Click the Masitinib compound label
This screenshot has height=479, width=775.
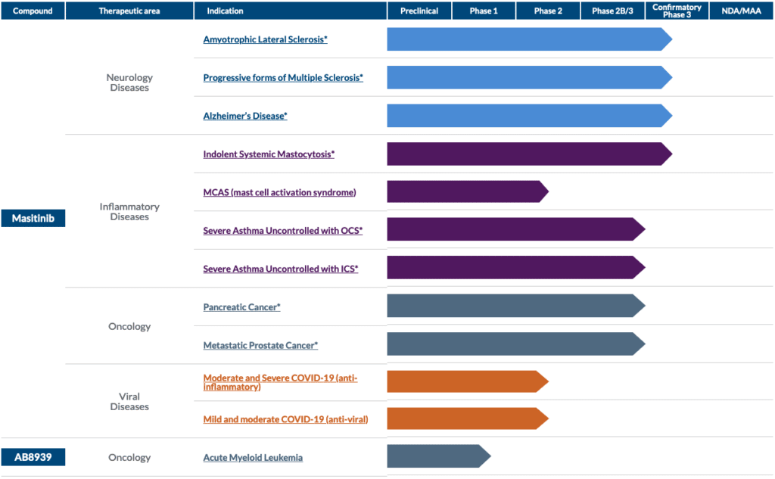pyautogui.click(x=33, y=217)
